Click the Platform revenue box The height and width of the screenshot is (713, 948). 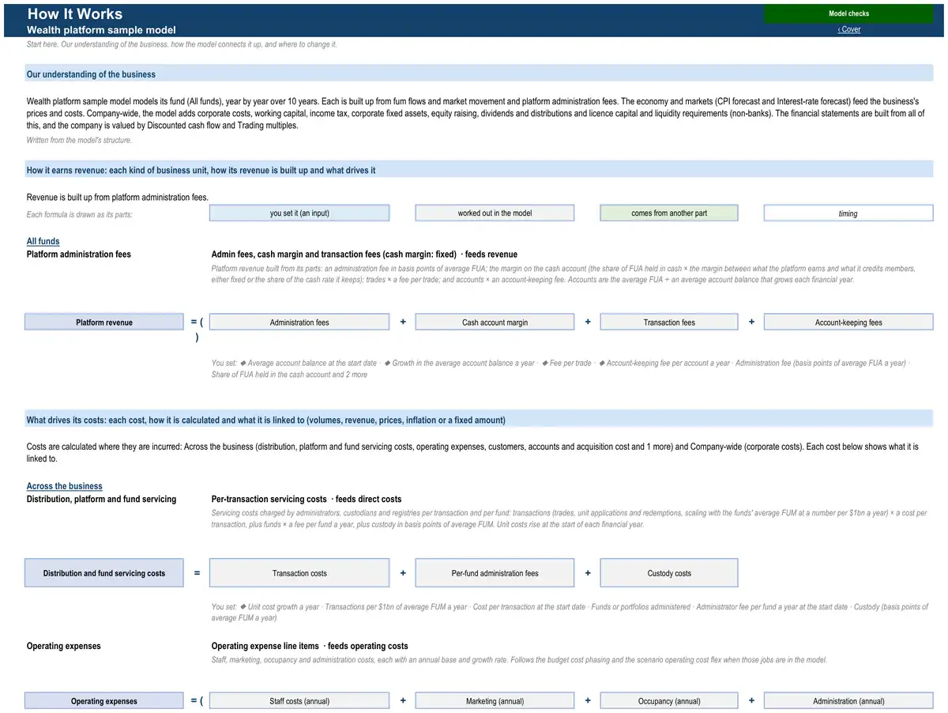[x=104, y=322]
